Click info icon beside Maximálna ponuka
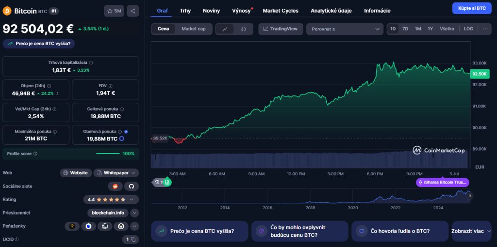Image resolution: width=497 pixels, height=247 pixels. [55, 132]
